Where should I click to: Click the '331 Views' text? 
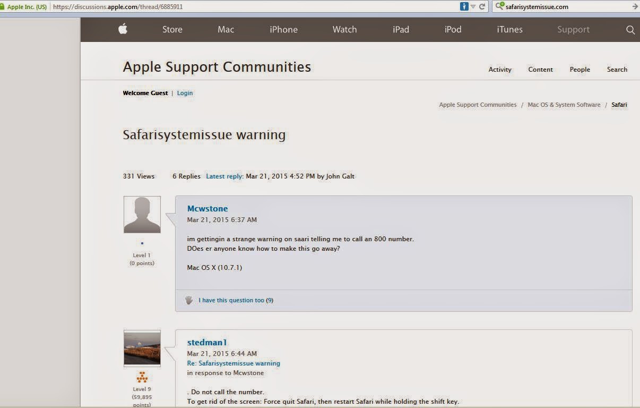point(139,176)
